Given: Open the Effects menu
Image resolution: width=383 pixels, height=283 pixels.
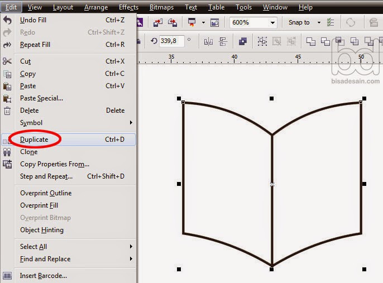Looking at the screenshot, I should point(128,7).
